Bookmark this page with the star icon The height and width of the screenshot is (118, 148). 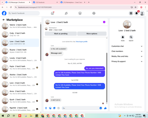pos(136,7)
